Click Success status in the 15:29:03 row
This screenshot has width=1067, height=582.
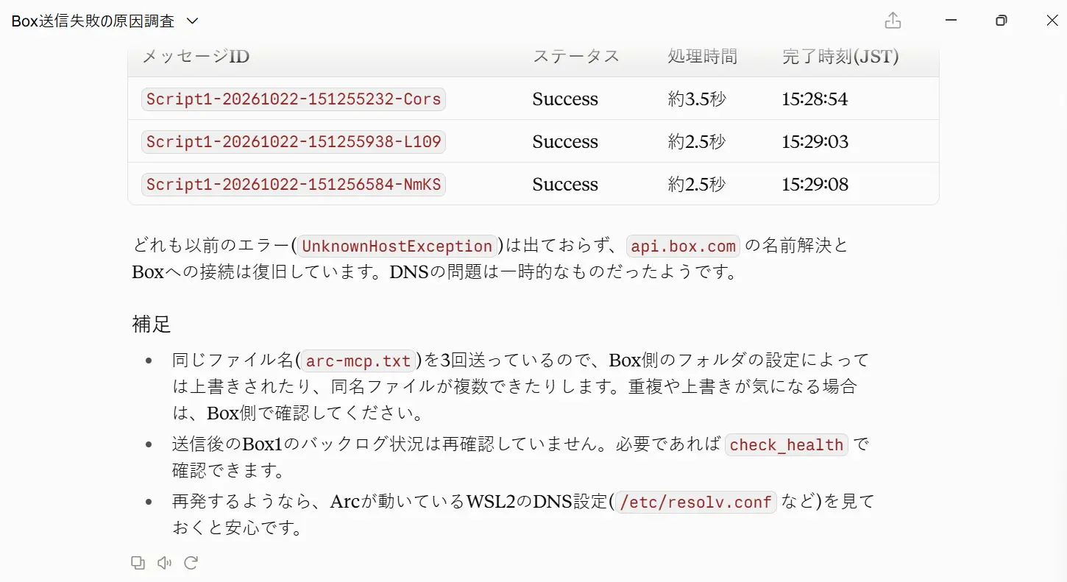pyautogui.click(x=565, y=141)
